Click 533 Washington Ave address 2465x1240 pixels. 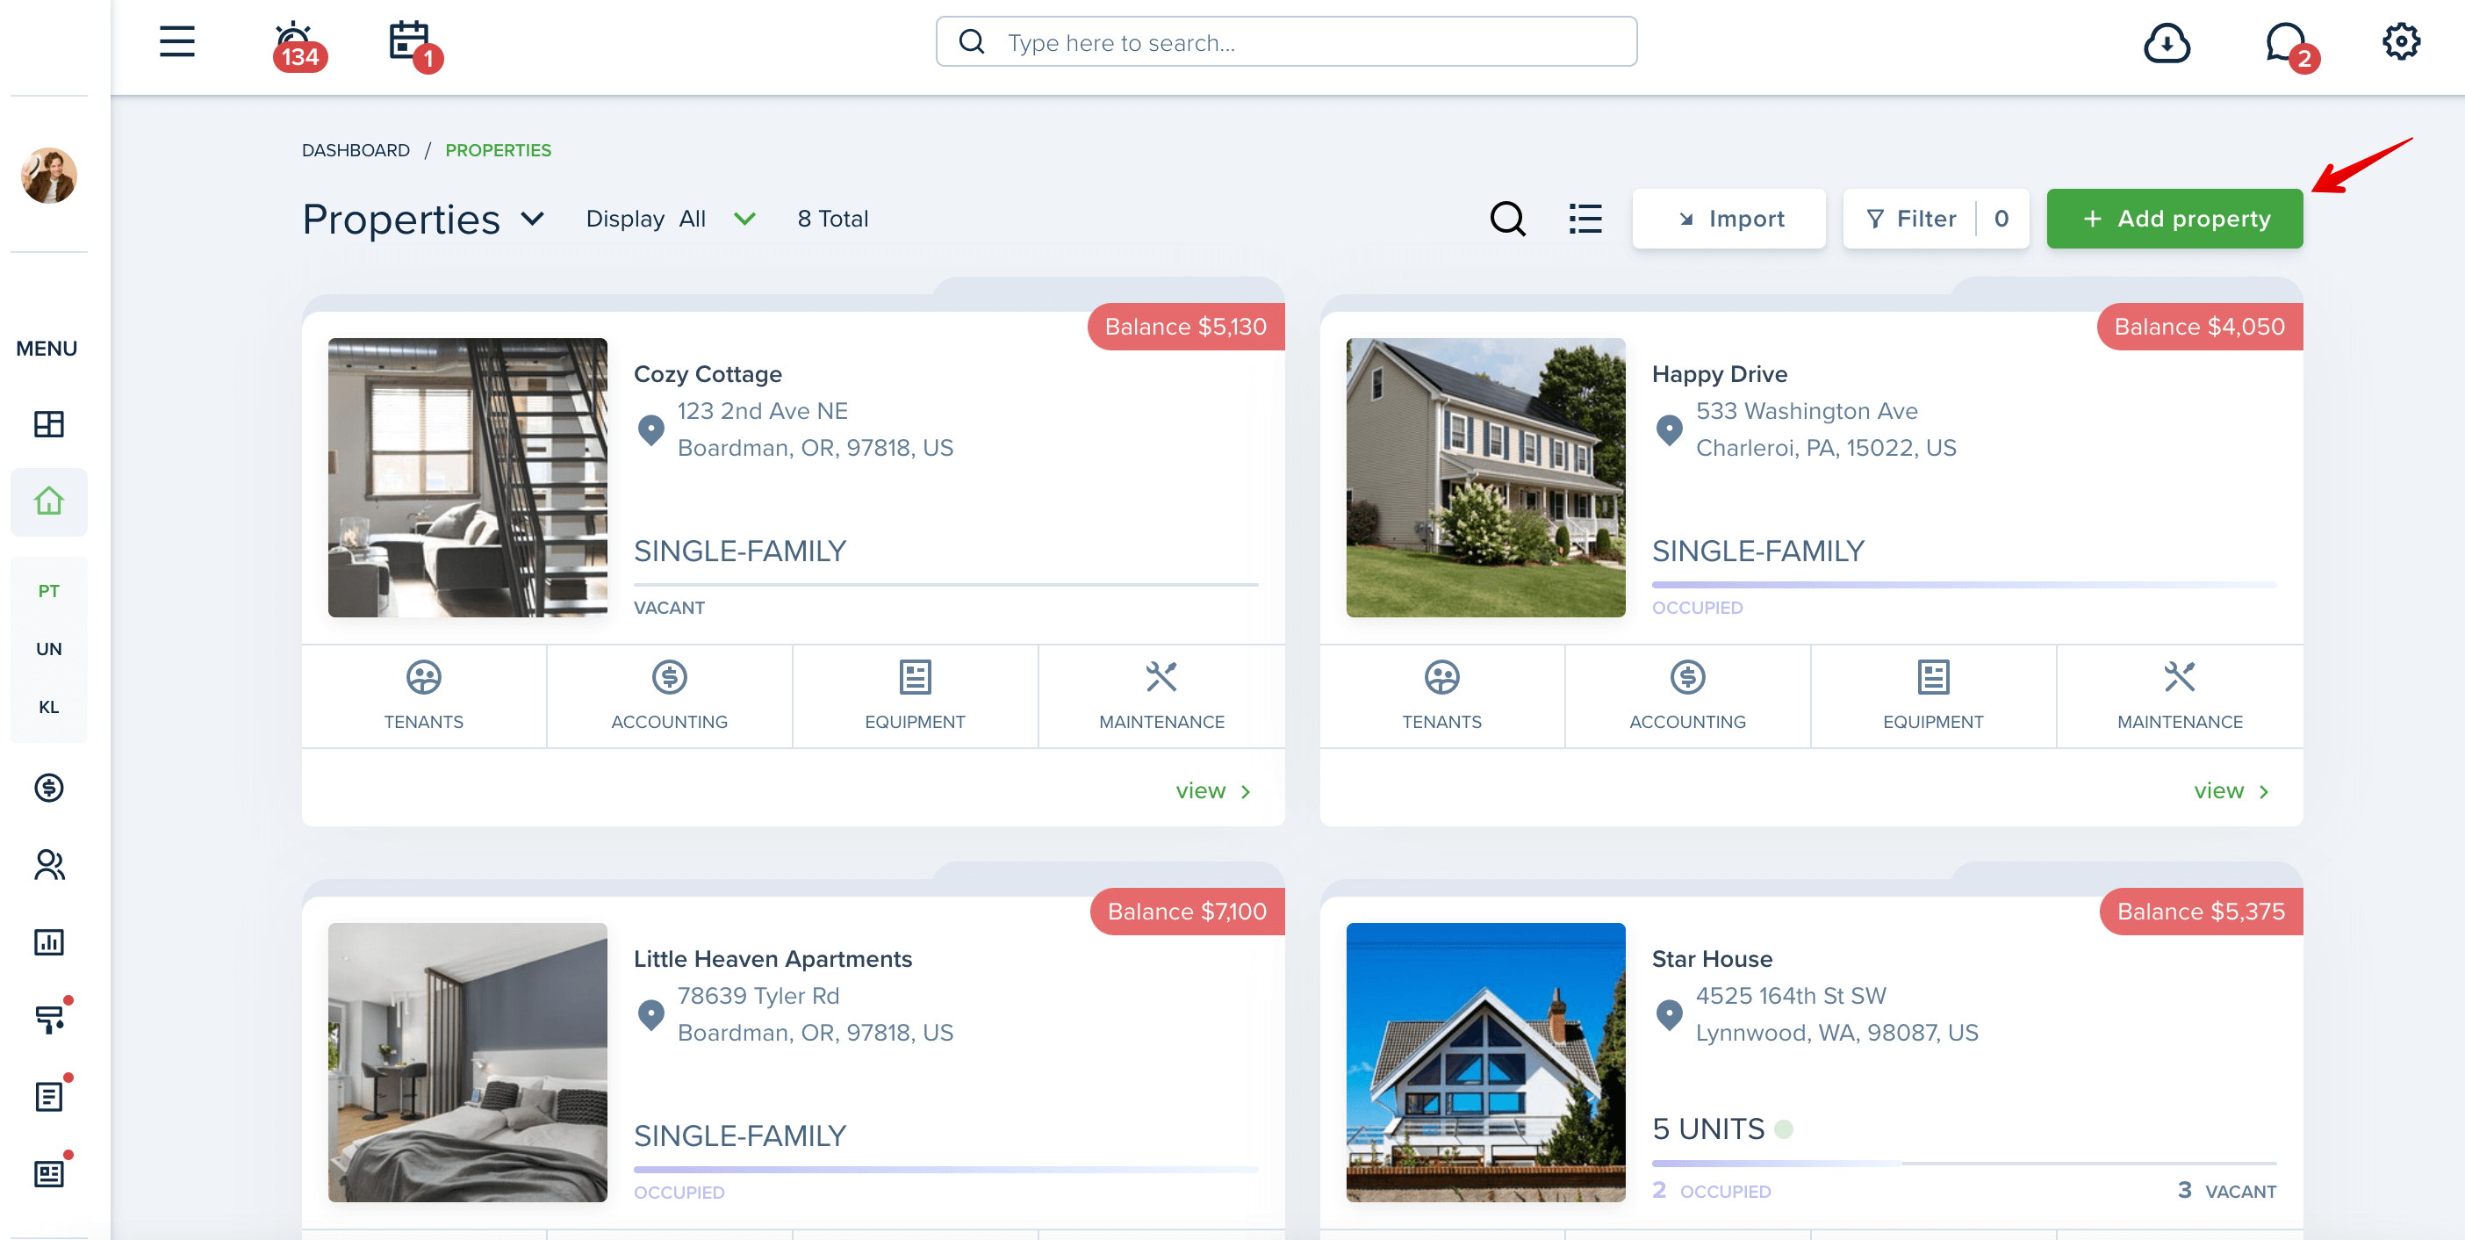[x=1807, y=411]
